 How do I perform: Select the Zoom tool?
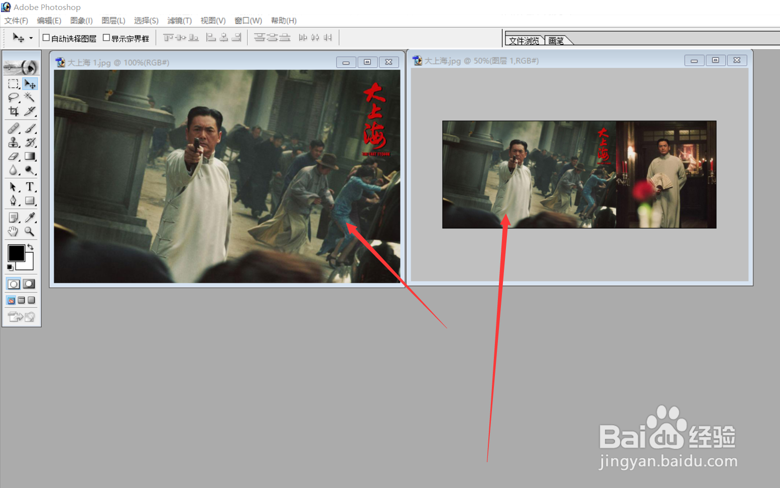(x=30, y=231)
